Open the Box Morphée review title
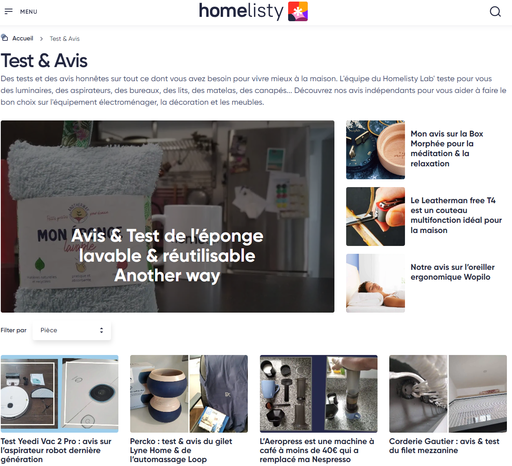The image size is (512, 466). coord(447,149)
